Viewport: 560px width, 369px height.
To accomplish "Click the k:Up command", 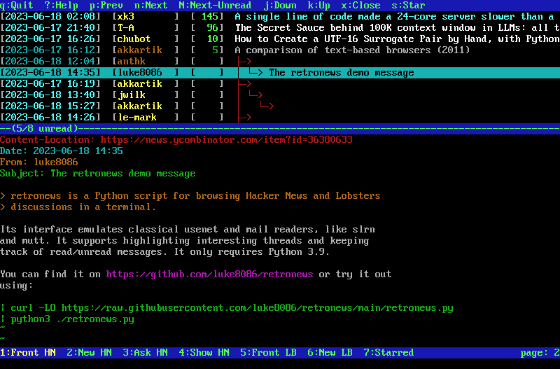I will coord(319,6).
